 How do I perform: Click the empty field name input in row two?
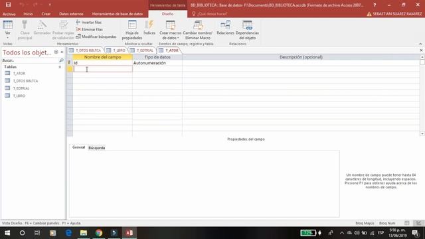click(103, 69)
